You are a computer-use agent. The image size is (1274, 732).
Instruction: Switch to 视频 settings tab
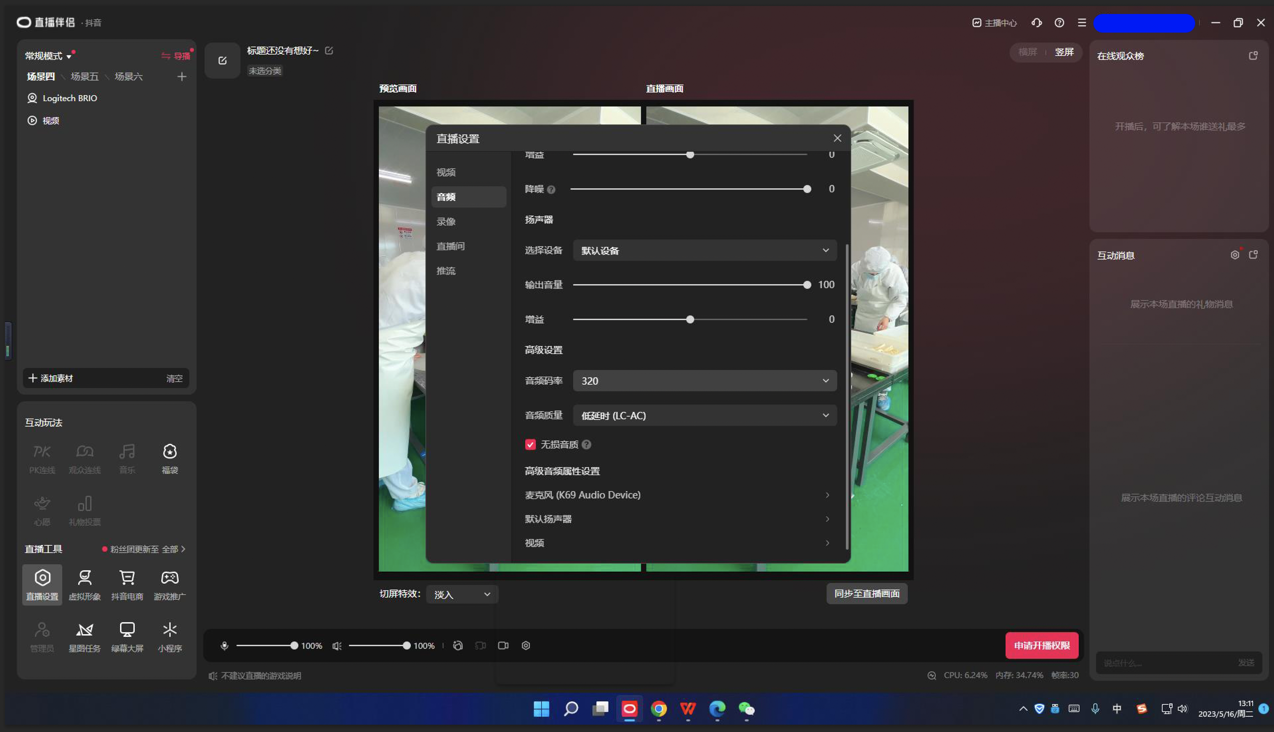coord(446,172)
